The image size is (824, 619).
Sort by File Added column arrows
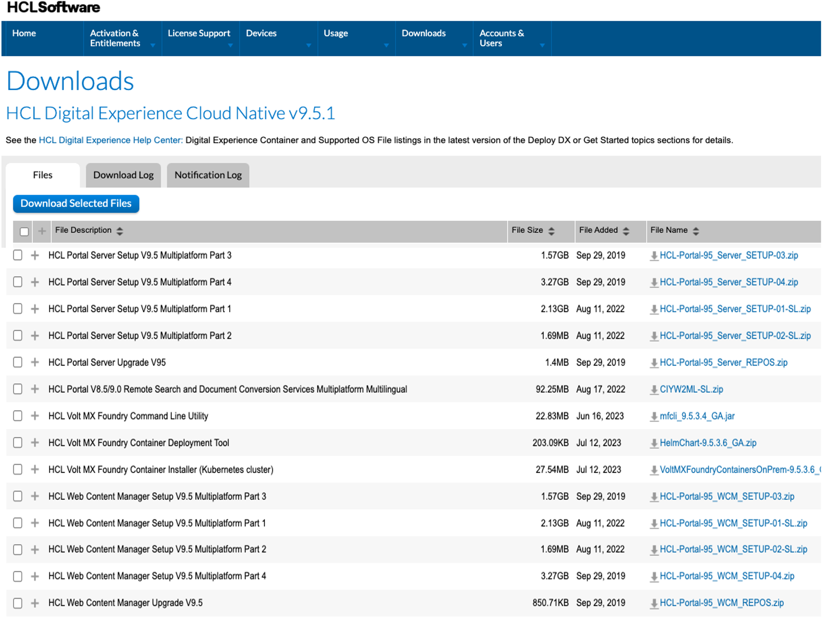pyautogui.click(x=626, y=231)
